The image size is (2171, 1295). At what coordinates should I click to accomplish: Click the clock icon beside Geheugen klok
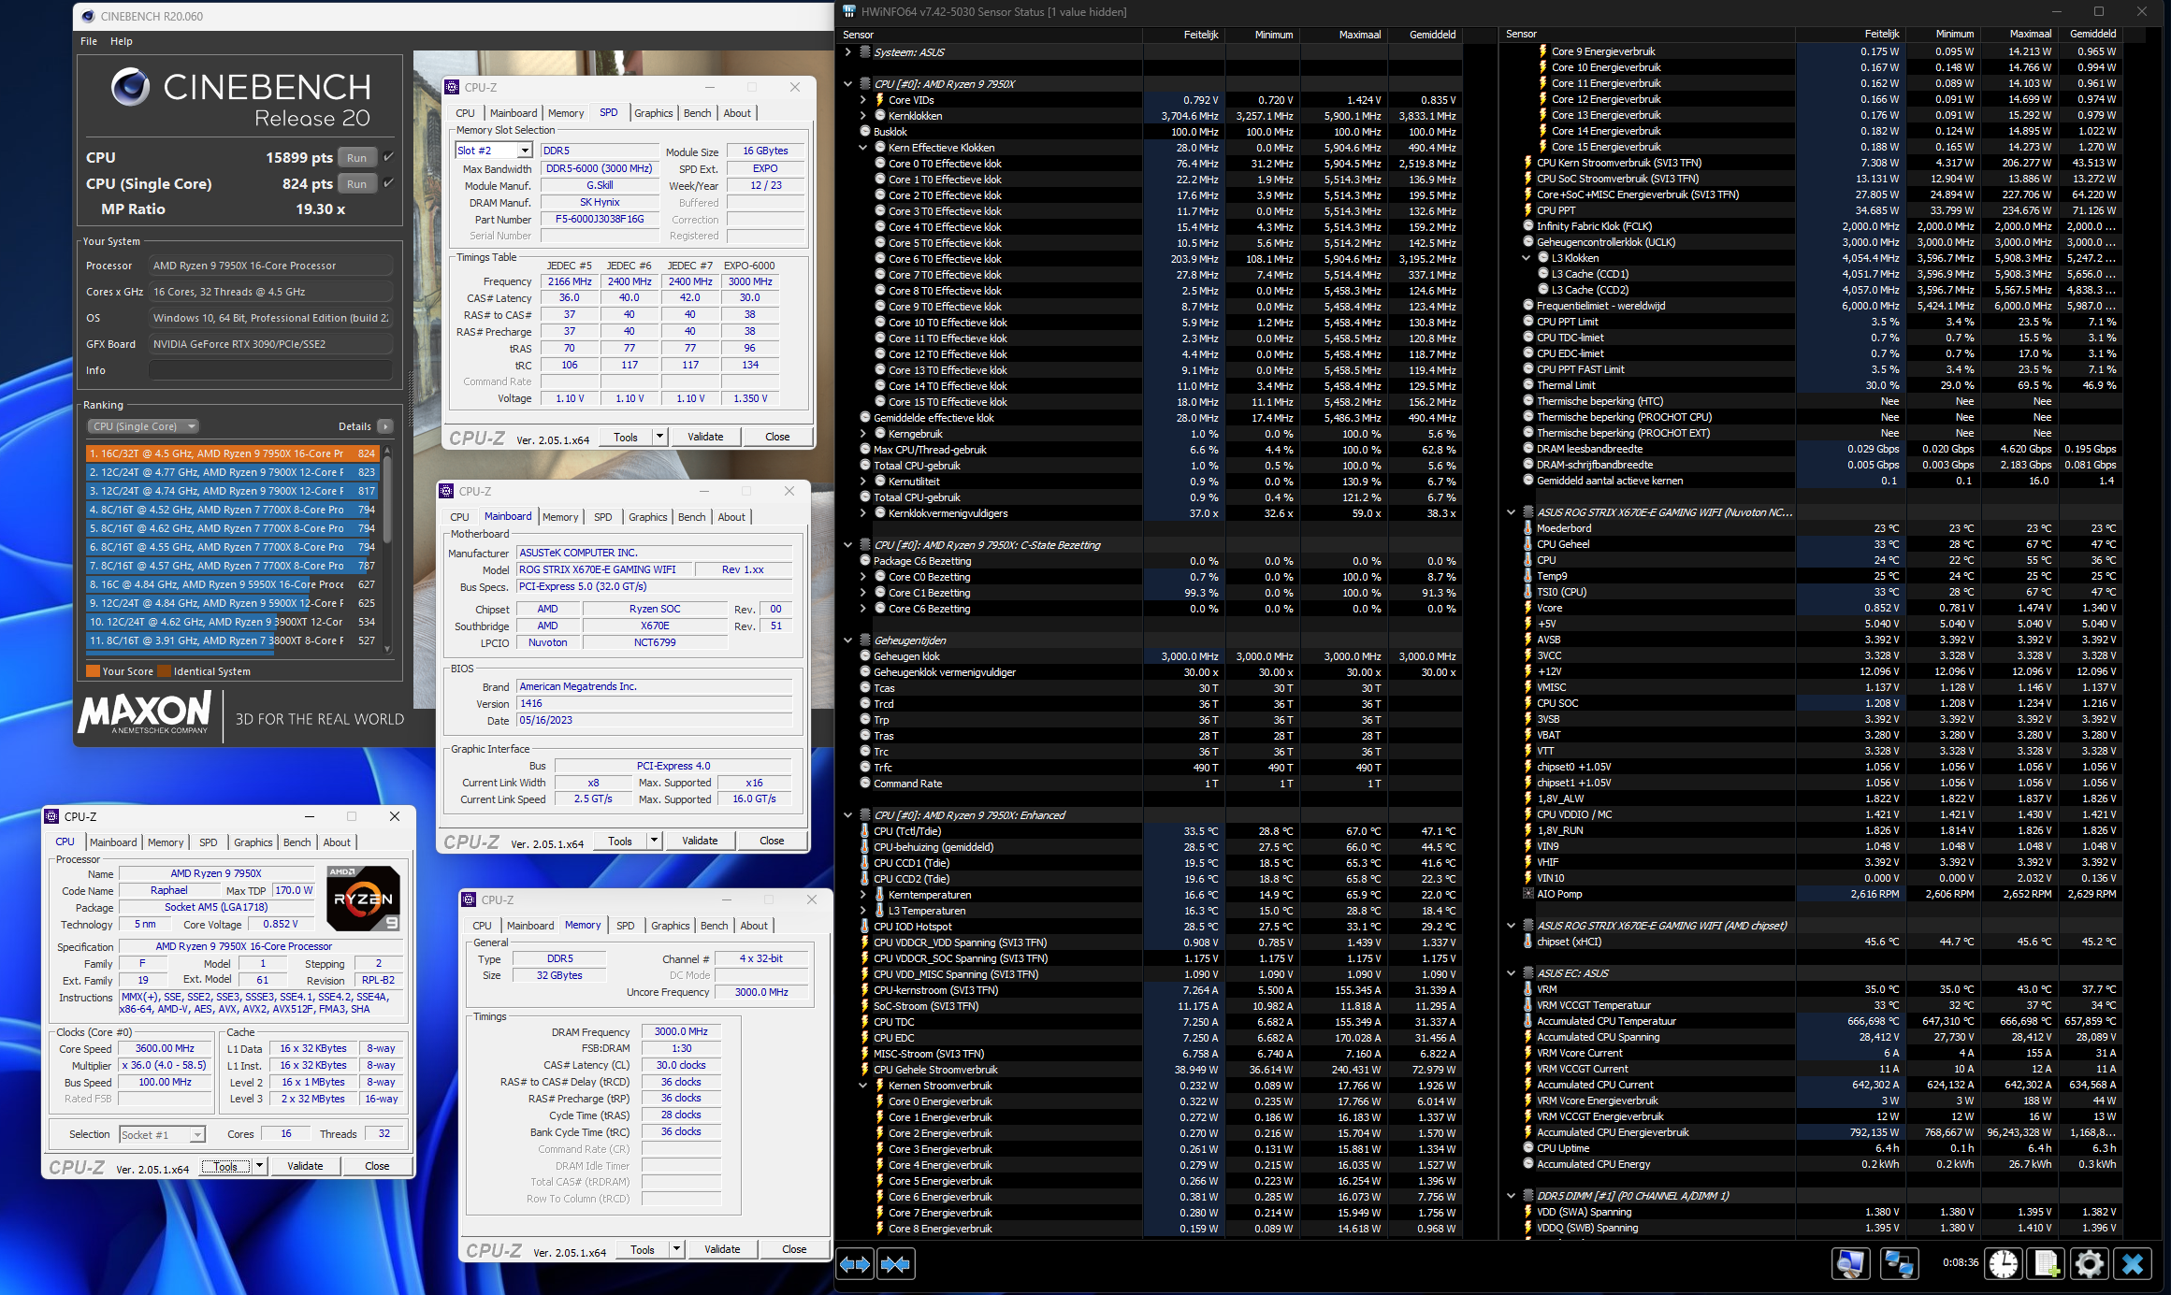[865, 656]
